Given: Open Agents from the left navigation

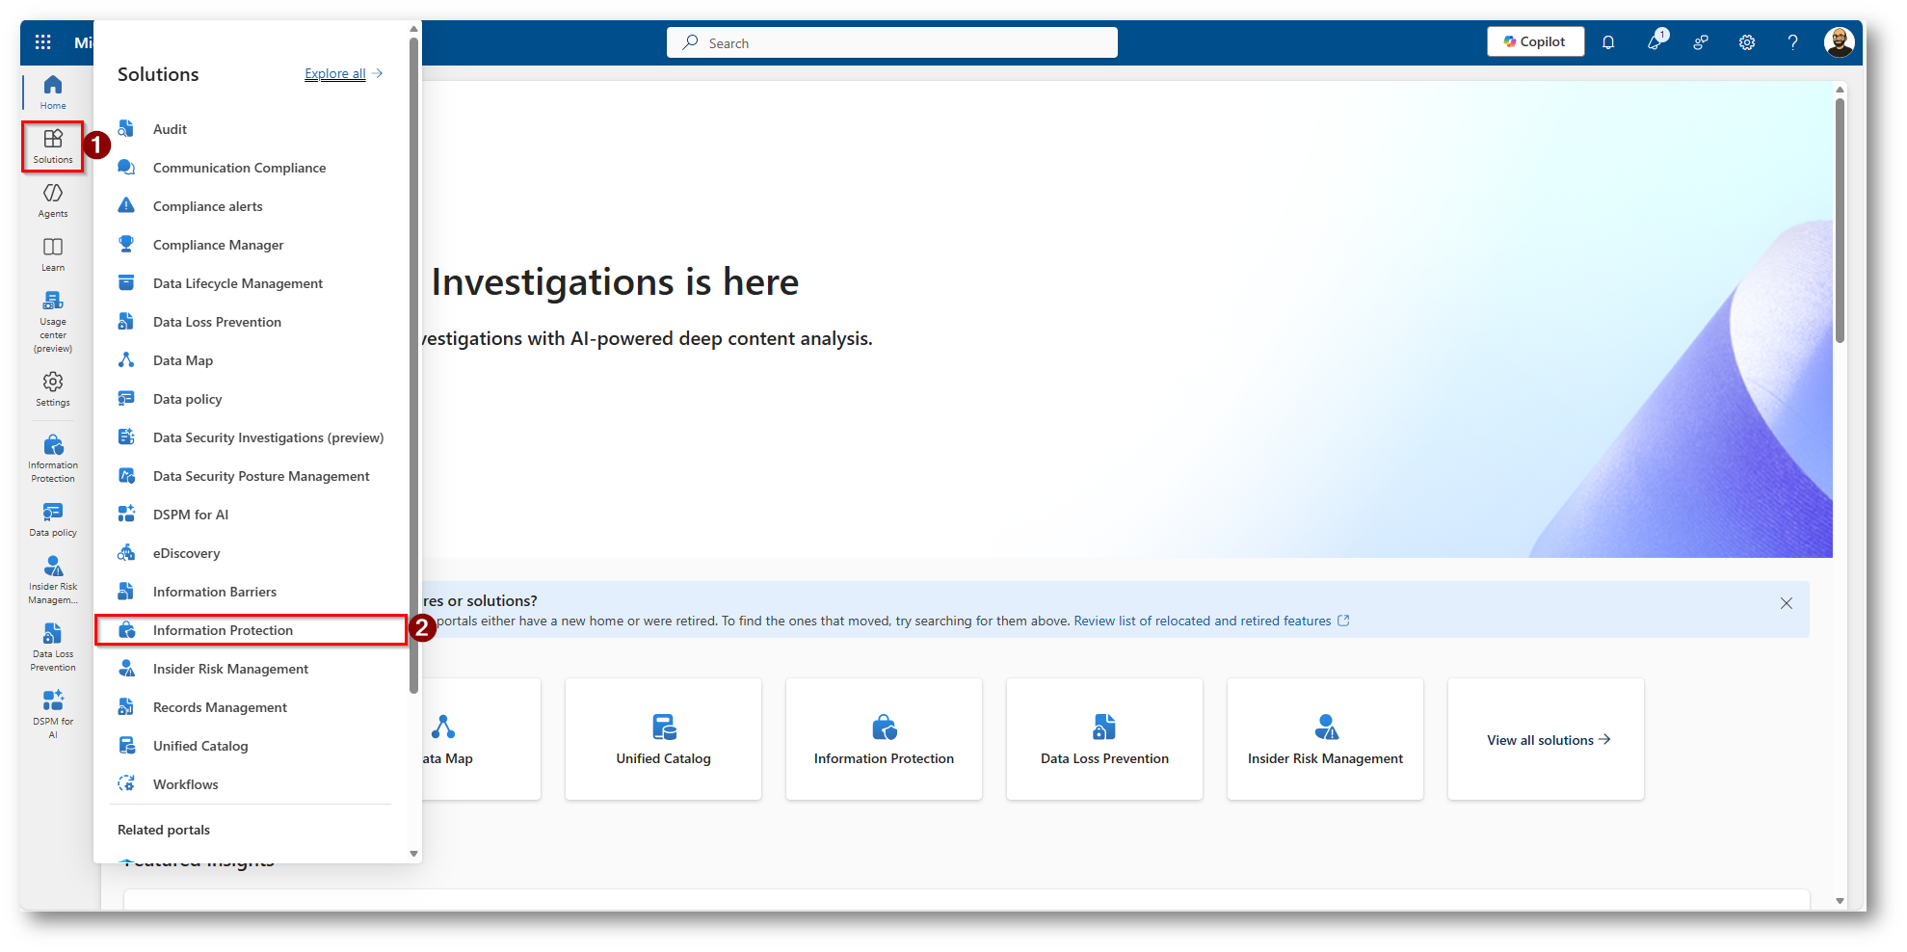Looking at the screenshot, I should 53,200.
